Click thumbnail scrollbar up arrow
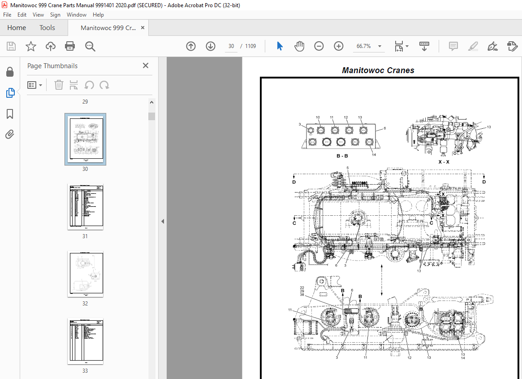Image resolution: width=522 pixels, height=379 pixels. click(x=151, y=102)
